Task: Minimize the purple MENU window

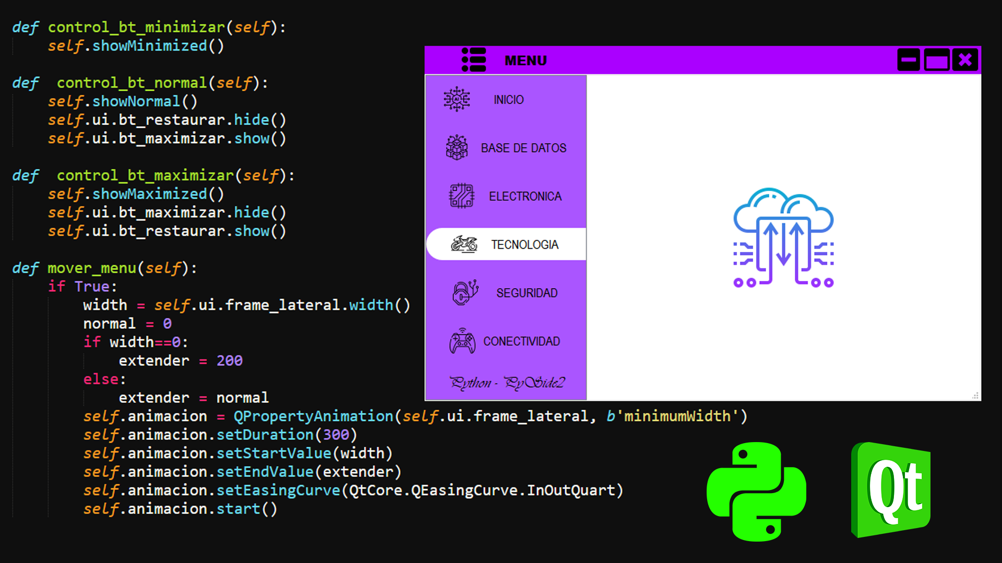Action: click(x=909, y=60)
